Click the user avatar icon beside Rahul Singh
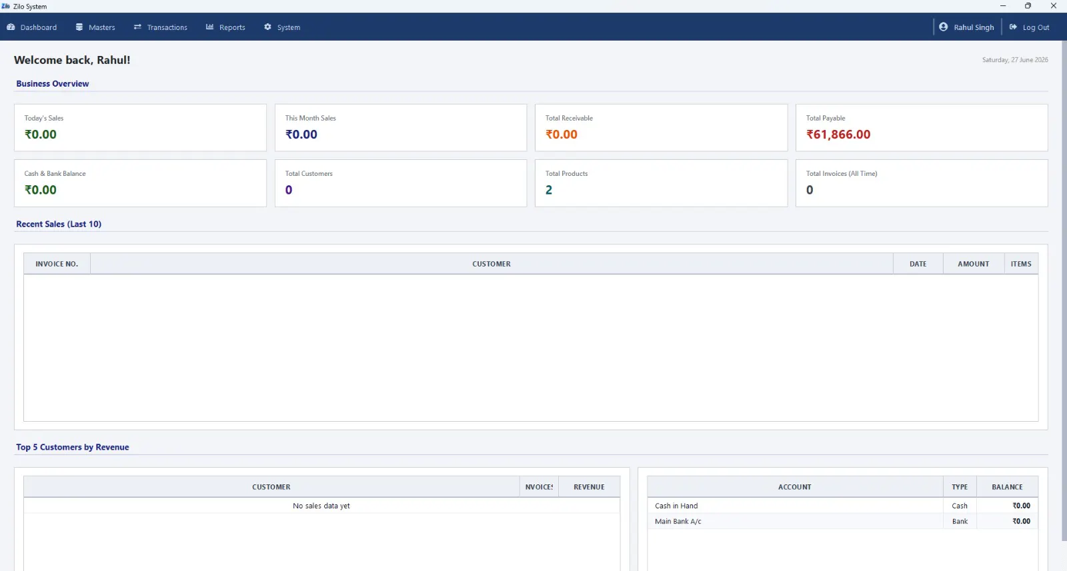This screenshot has width=1067, height=571. [943, 27]
